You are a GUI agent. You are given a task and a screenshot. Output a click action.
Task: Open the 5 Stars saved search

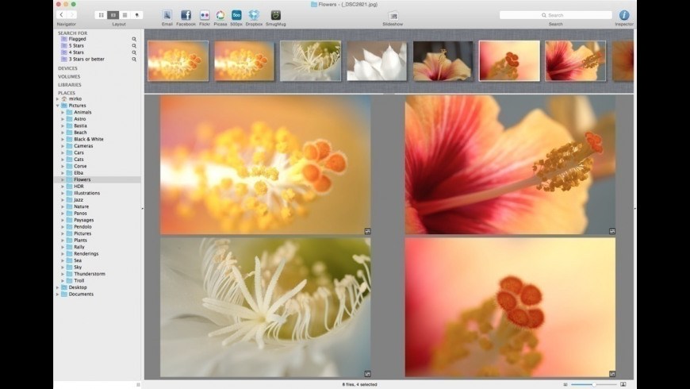[x=77, y=45]
